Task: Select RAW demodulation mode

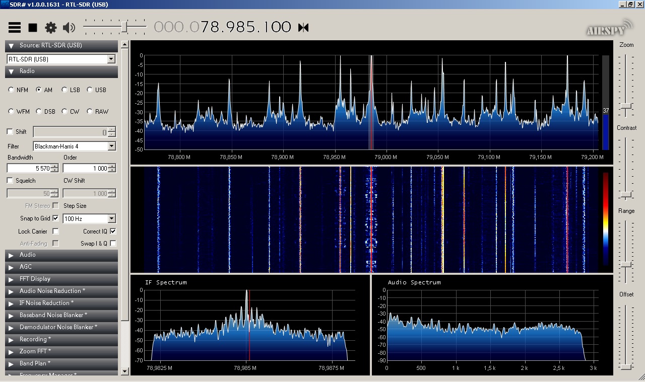Action: [x=90, y=112]
